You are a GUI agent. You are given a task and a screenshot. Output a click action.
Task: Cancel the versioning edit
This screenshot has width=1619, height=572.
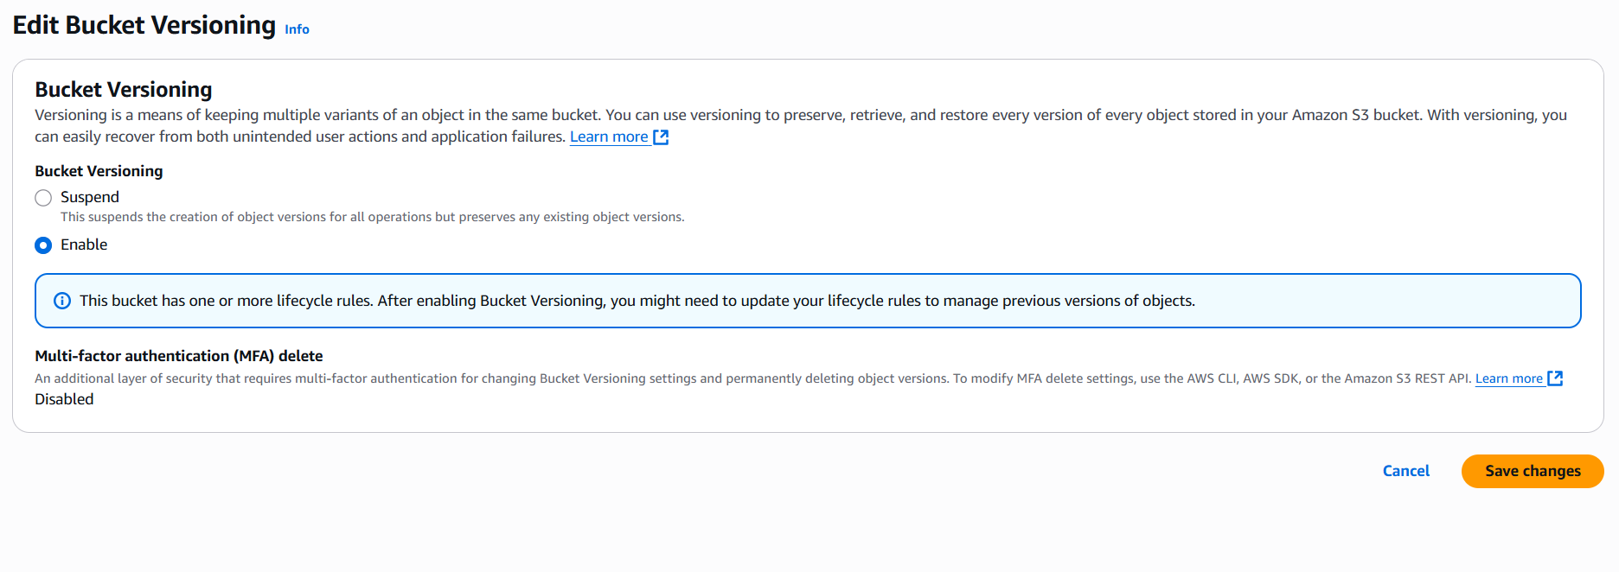[1405, 471]
